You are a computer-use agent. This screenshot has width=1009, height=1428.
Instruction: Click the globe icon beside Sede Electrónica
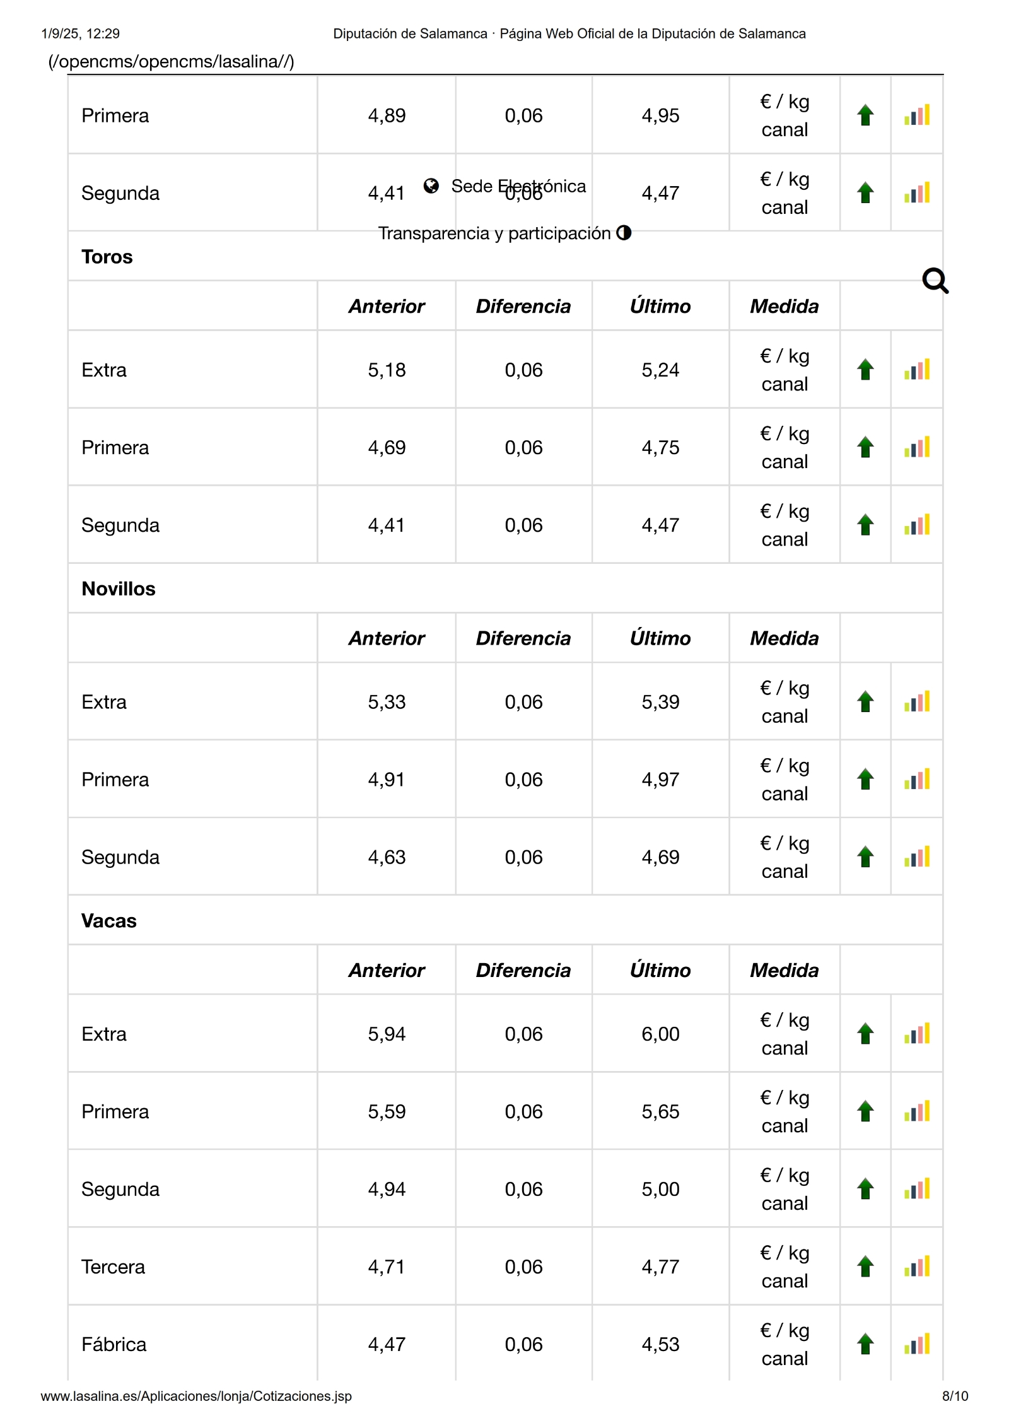coord(431,185)
